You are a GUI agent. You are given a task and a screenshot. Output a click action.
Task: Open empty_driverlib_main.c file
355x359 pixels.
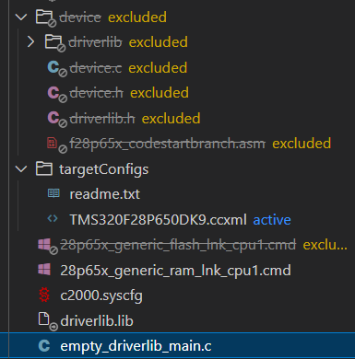[x=136, y=346]
